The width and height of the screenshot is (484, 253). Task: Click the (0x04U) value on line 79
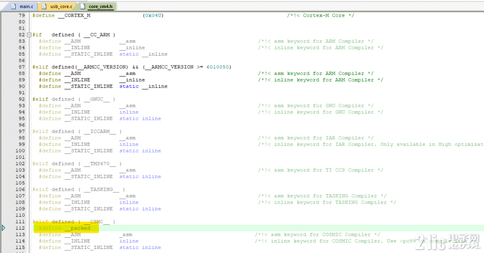click(153, 15)
